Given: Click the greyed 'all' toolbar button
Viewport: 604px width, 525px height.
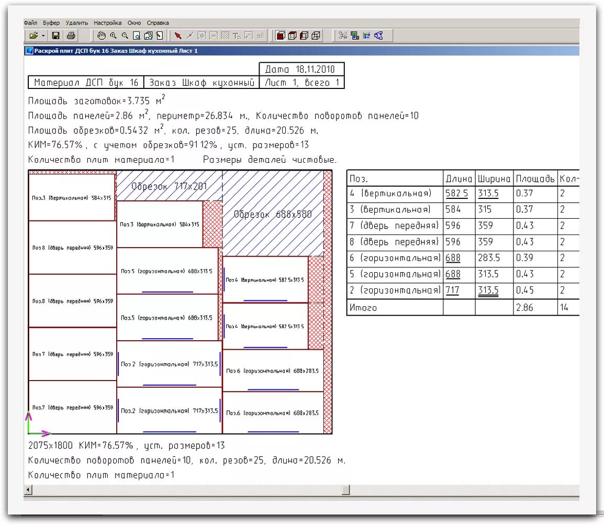Looking at the screenshot, I should 261,36.
